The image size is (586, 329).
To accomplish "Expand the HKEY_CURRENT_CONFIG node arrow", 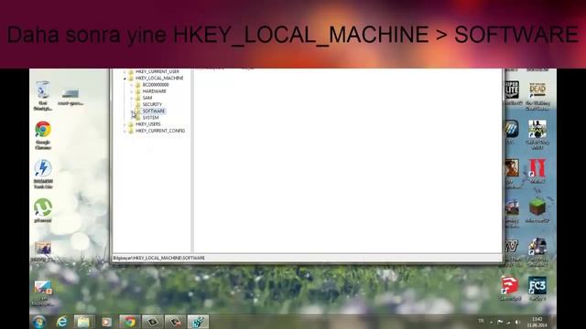I will click(125, 131).
